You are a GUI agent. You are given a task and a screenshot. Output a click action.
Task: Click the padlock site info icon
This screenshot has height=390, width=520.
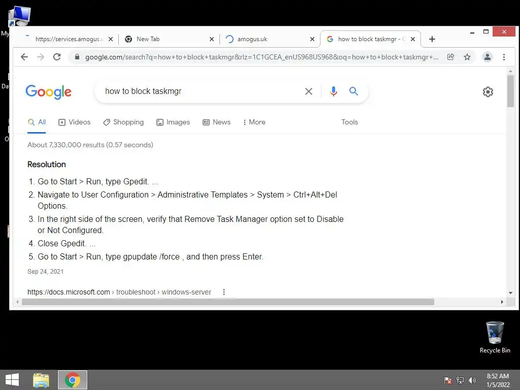[77, 57]
